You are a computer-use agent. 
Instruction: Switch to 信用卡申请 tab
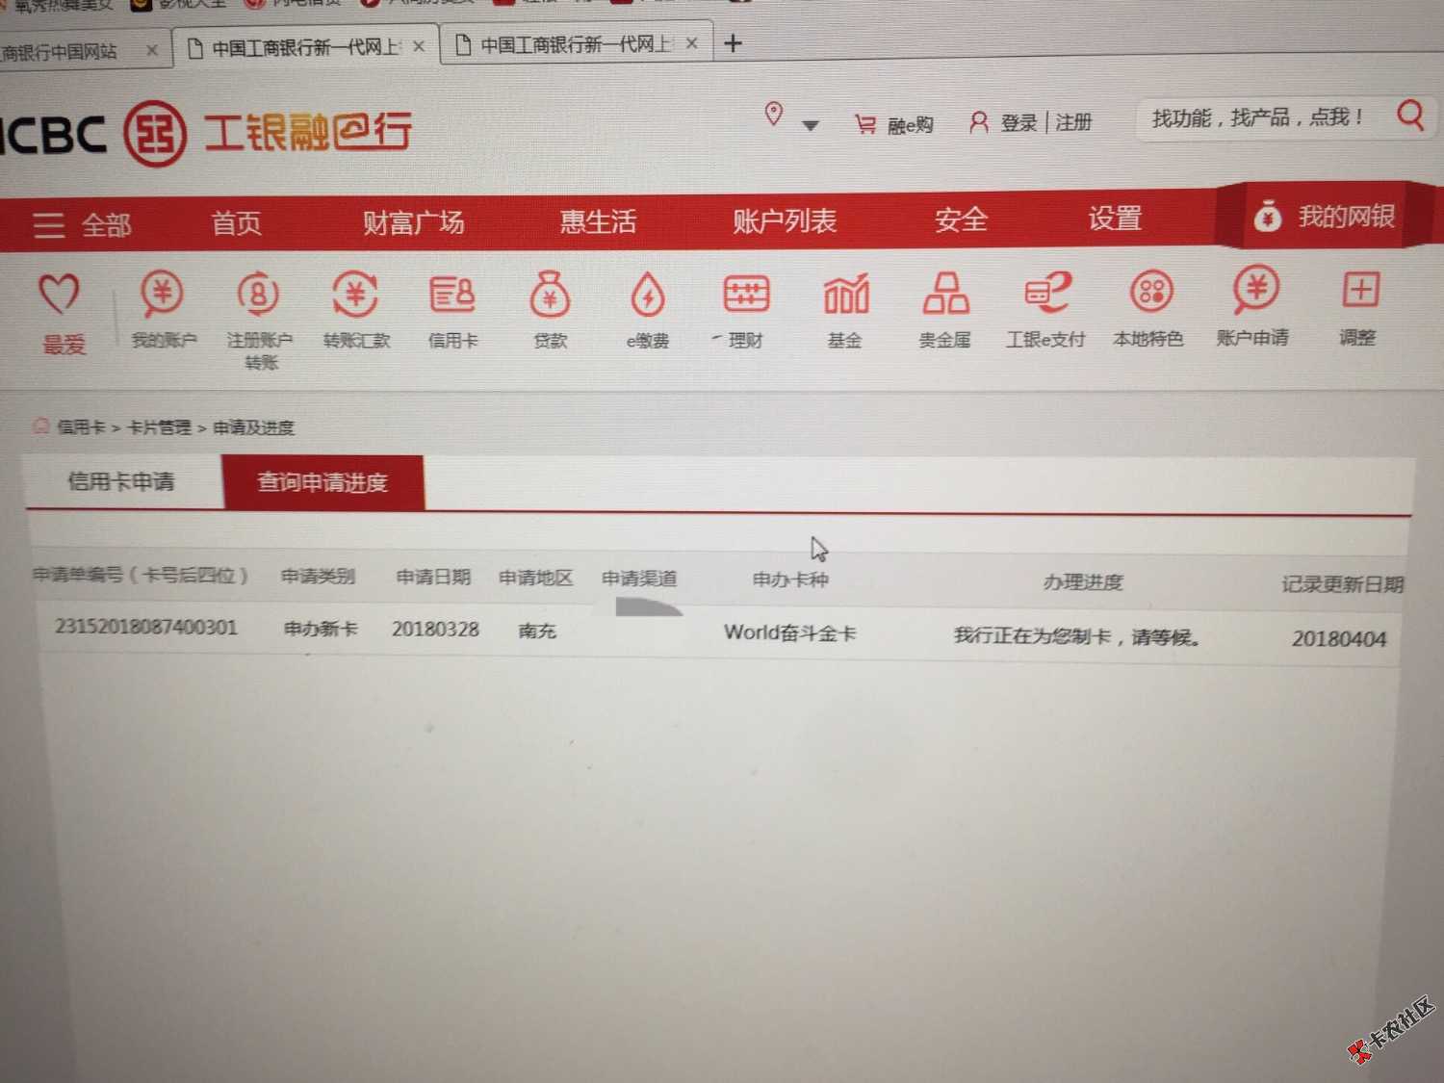tap(123, 481)
